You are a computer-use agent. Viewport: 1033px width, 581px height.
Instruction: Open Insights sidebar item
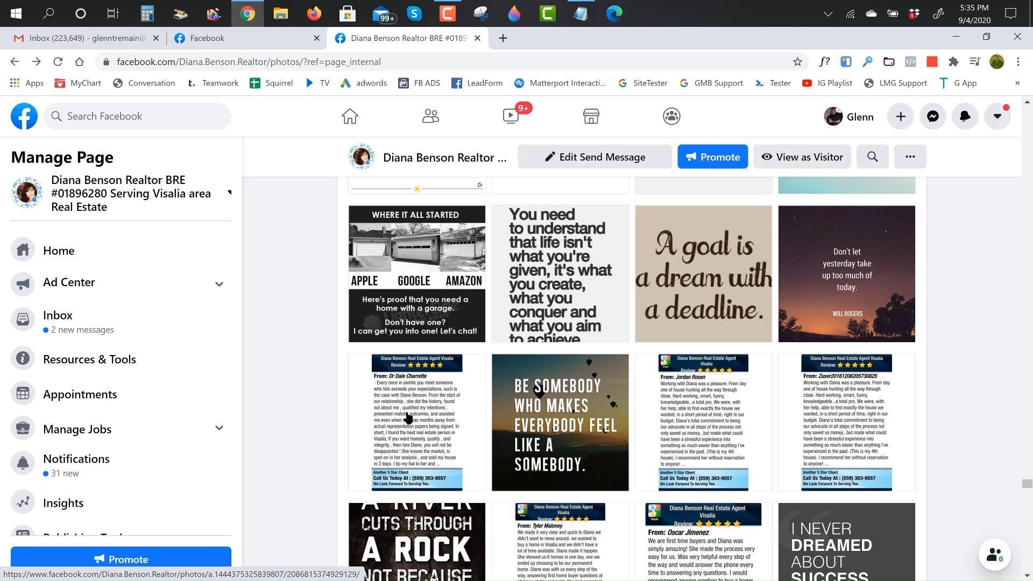pyautogui.click(x=121, y=502)
